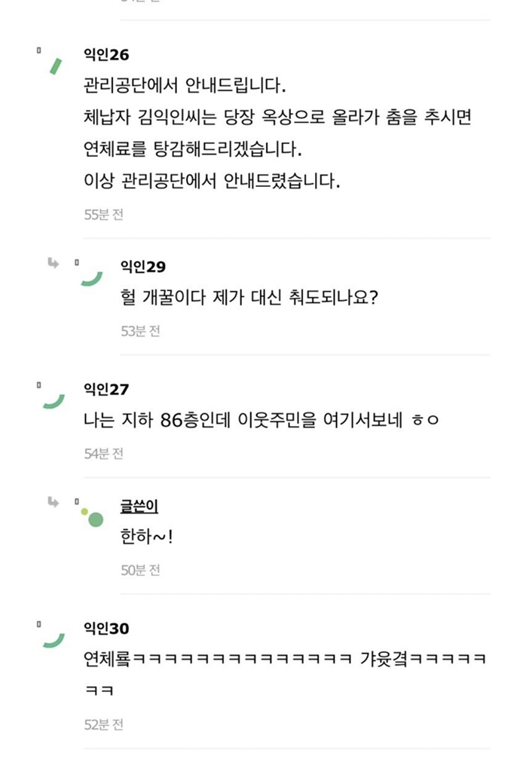523x772 pixels.
Task: Select the username 익인27
Action: point(106,390)
